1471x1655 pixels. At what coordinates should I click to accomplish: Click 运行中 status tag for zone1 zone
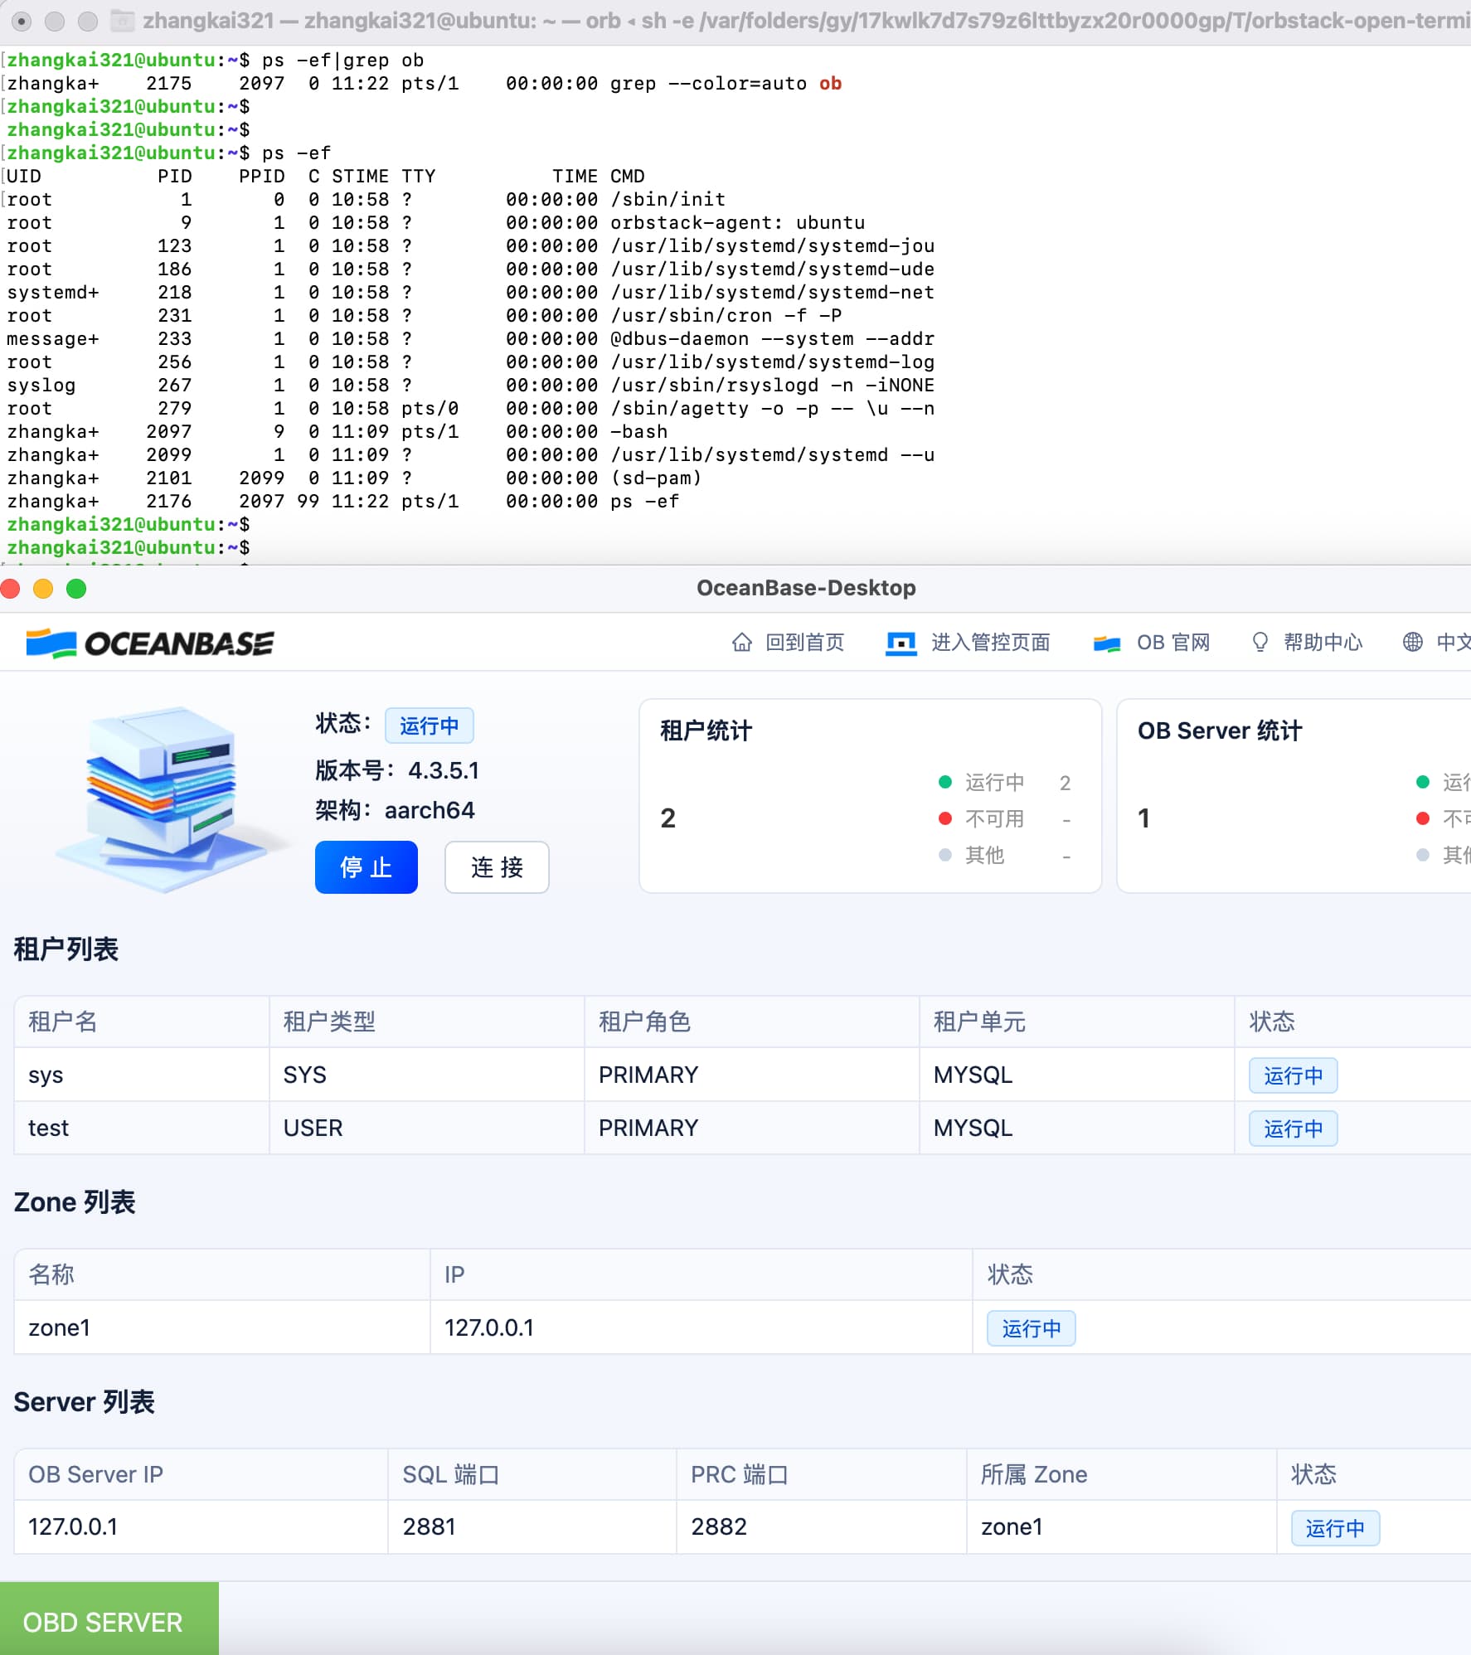point(1032,1328)
